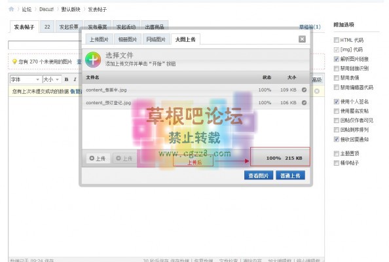The height and width of the screenshot is (262, 389).
Task: Switch to the 上传图片 tab
Action: tap(99, 39)
